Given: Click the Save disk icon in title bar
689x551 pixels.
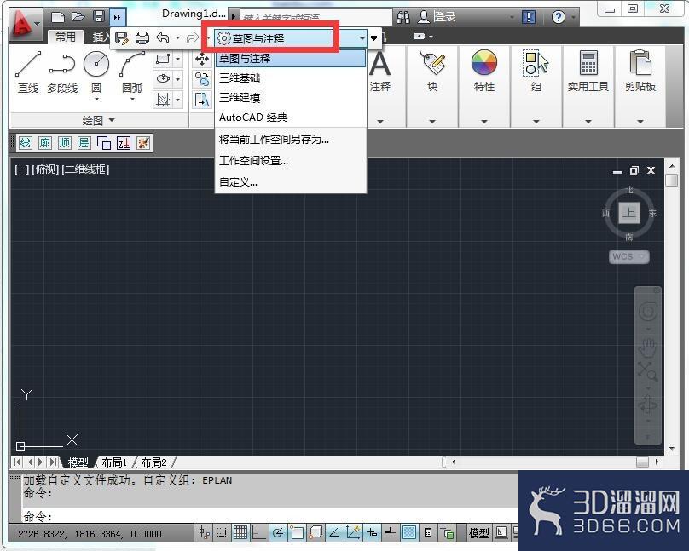Looking at the screenshot, I should [x=99, y=17].
